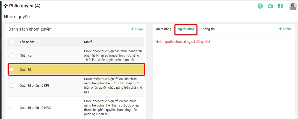Open the Thông tin tab
This screenshot has height=119, width=298.
(207, 29)
